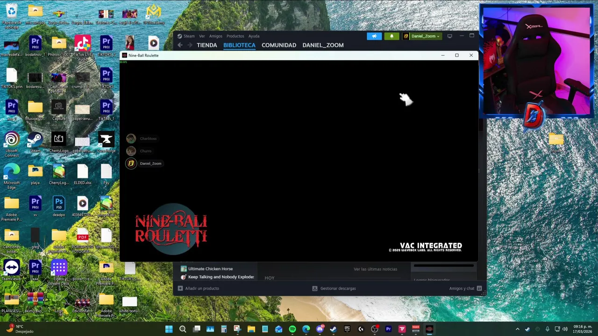Open the taskbar search magnifier
Image resolution: width=598 pixels, height=336 pixels.
click(183, 329)
